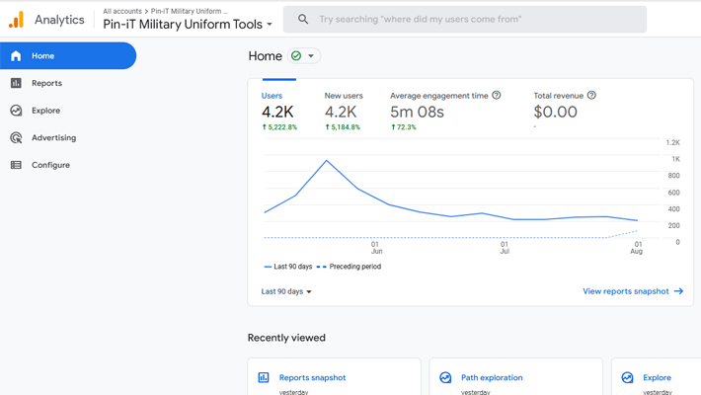Expand the Home status dropdown arrow
The width and height of the screenshot is (701, 395).
[x=311, y=56]
